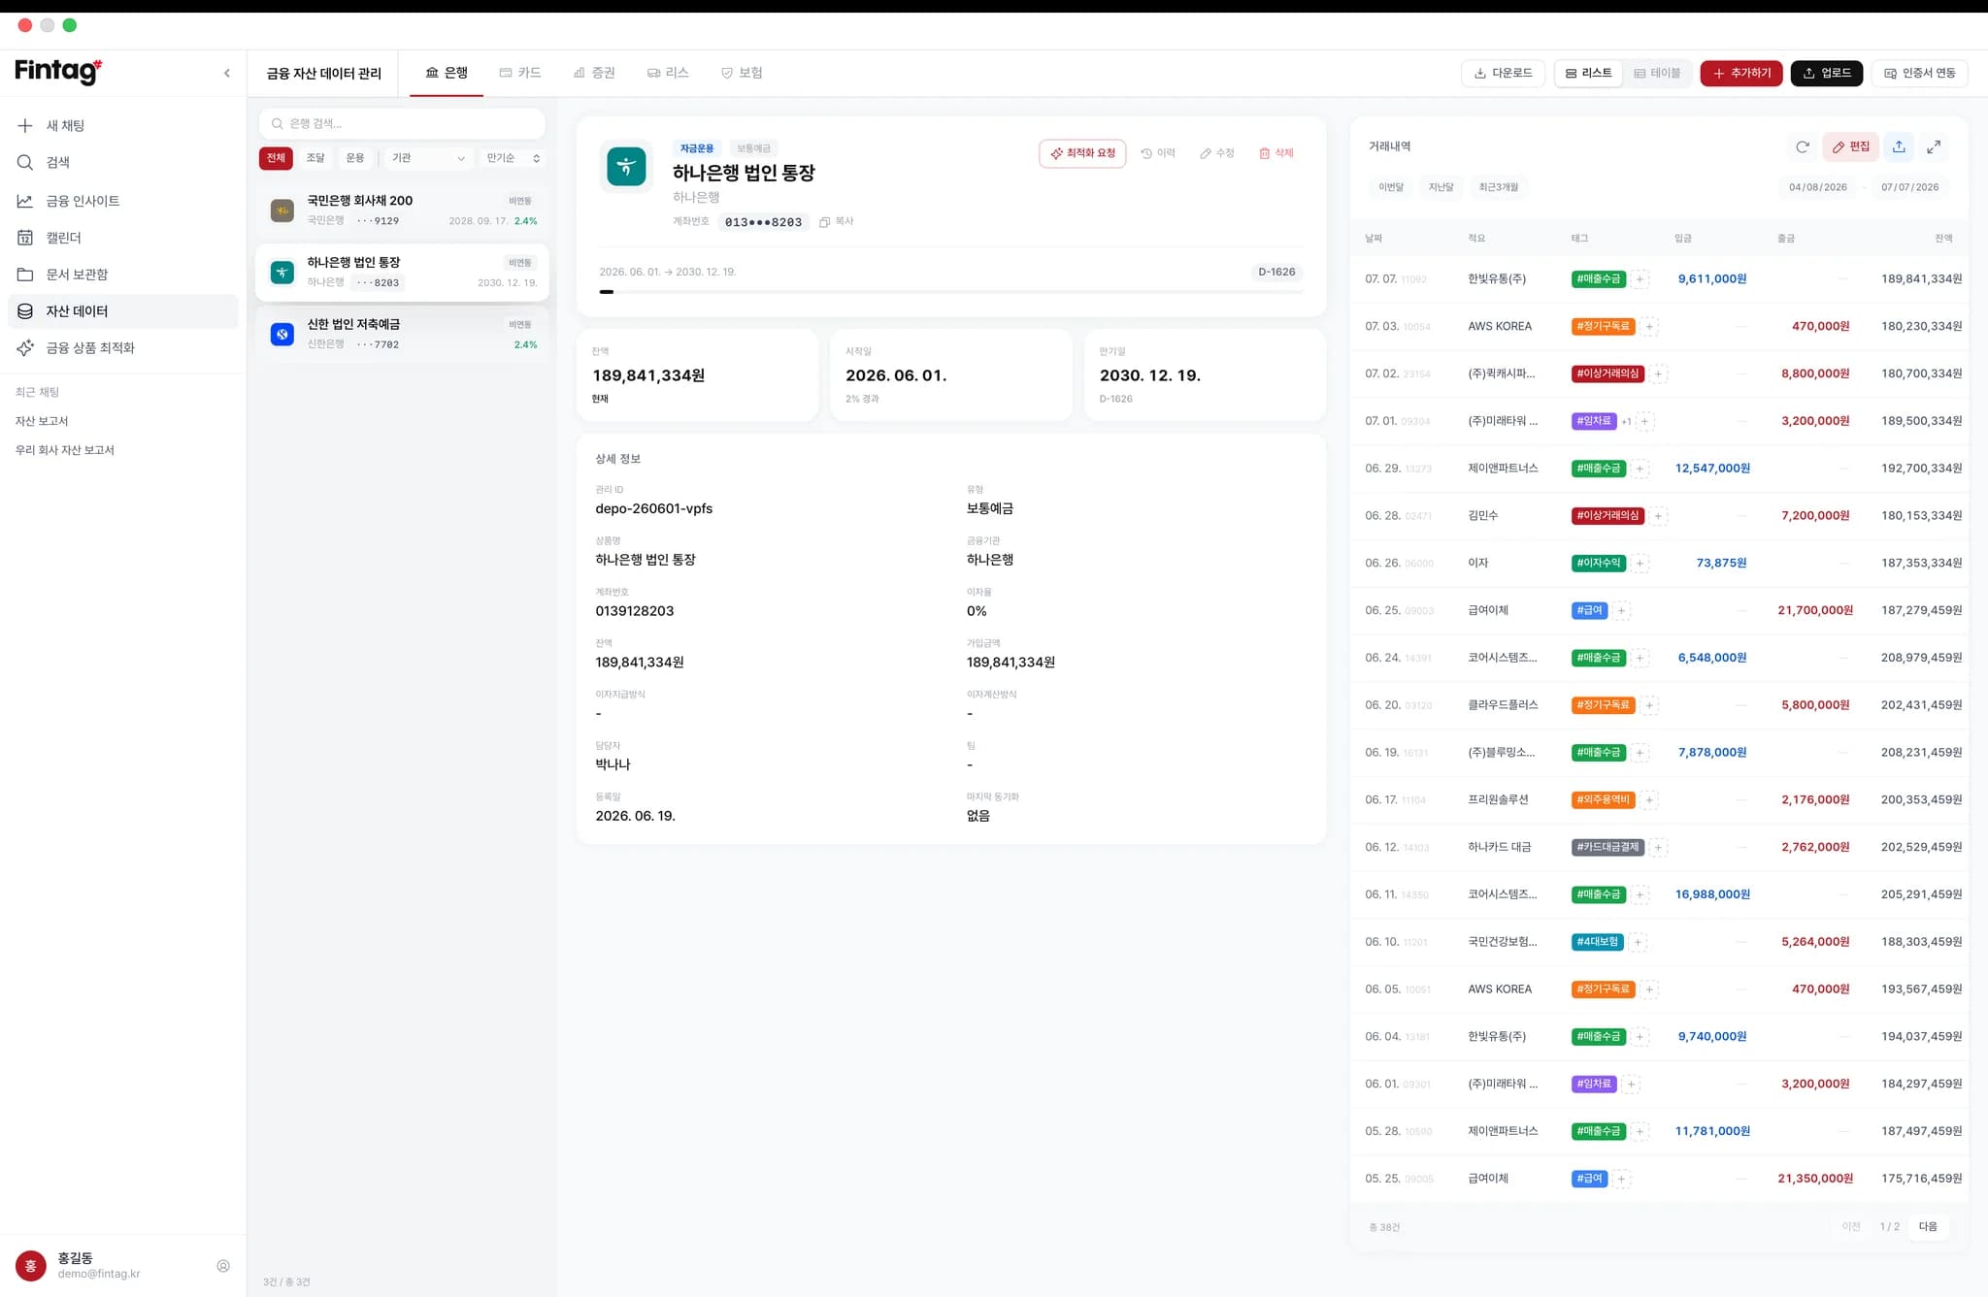The image size is (1988, 1297).
Task: Click the red 추가하기 button
Action: pos(1741,73)
